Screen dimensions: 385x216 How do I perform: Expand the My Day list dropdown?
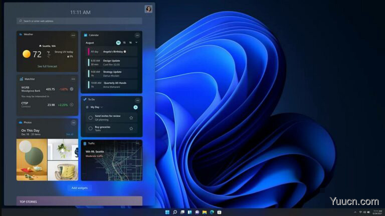[102, 107]
